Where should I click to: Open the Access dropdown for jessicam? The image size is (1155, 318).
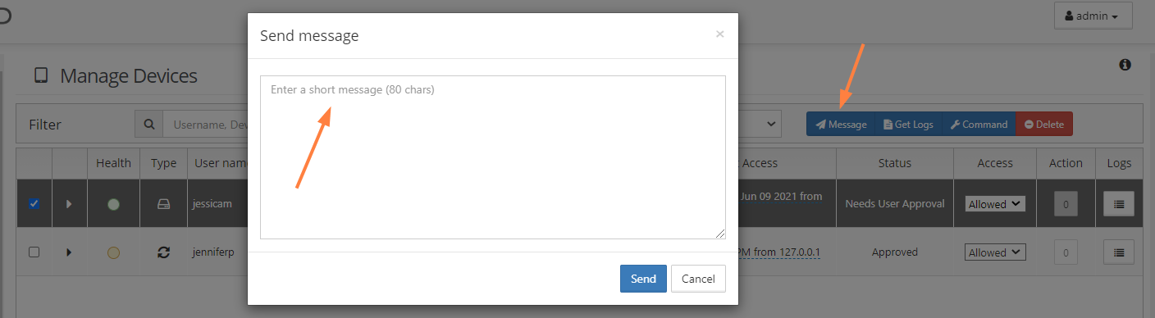pos(995,204)
